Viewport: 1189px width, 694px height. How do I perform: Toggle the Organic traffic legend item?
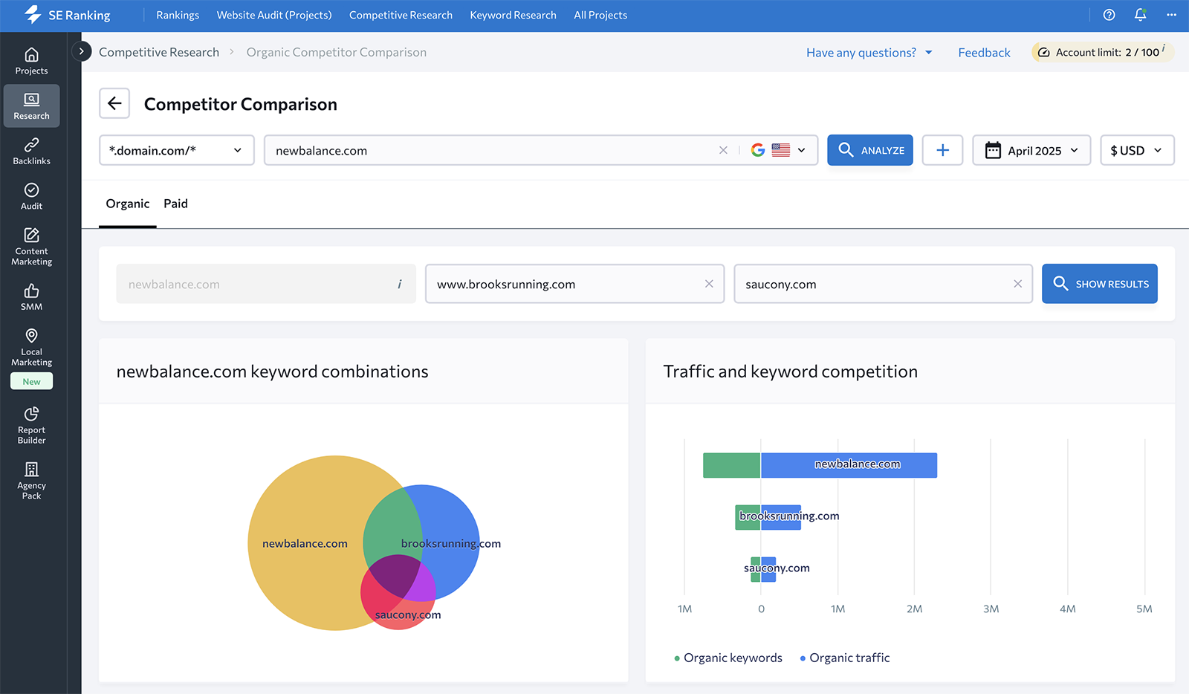845,658
